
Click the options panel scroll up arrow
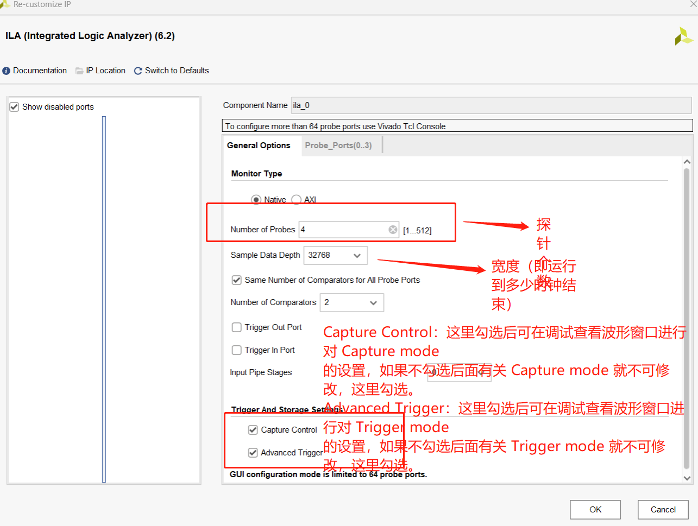click(x=687, y=162)
